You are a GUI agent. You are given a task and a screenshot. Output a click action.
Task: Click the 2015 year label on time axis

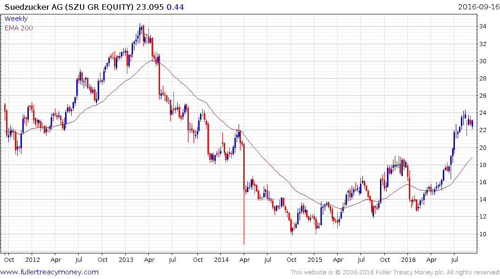click(315, 259)
